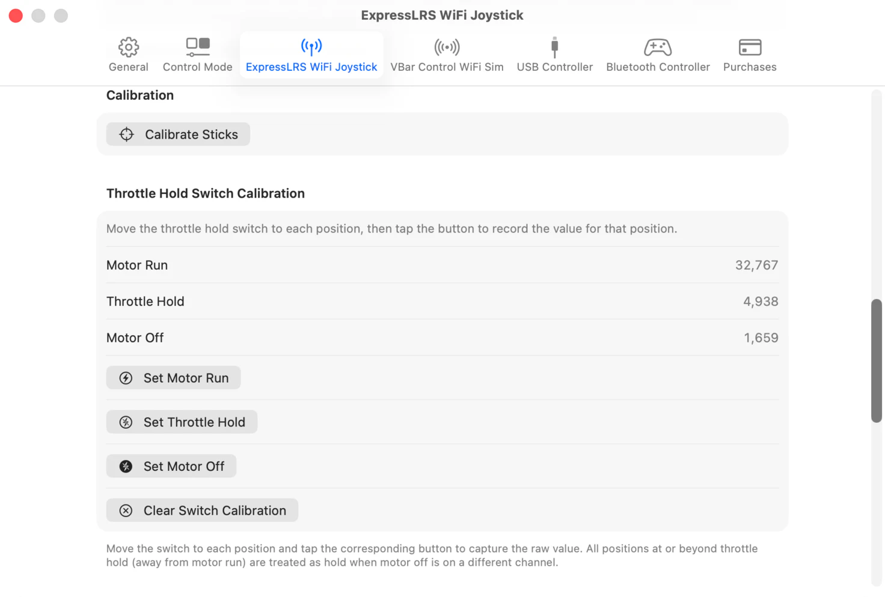Click the X icon on Clear Switch Calibration

tap(126, 511)
